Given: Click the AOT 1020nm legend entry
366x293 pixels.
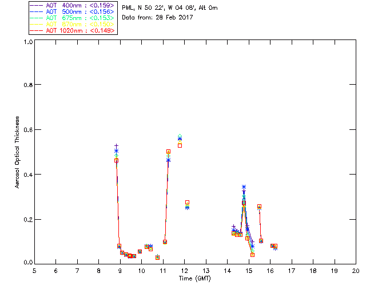Looking at the screenshot, I should [x=72, y=30].
